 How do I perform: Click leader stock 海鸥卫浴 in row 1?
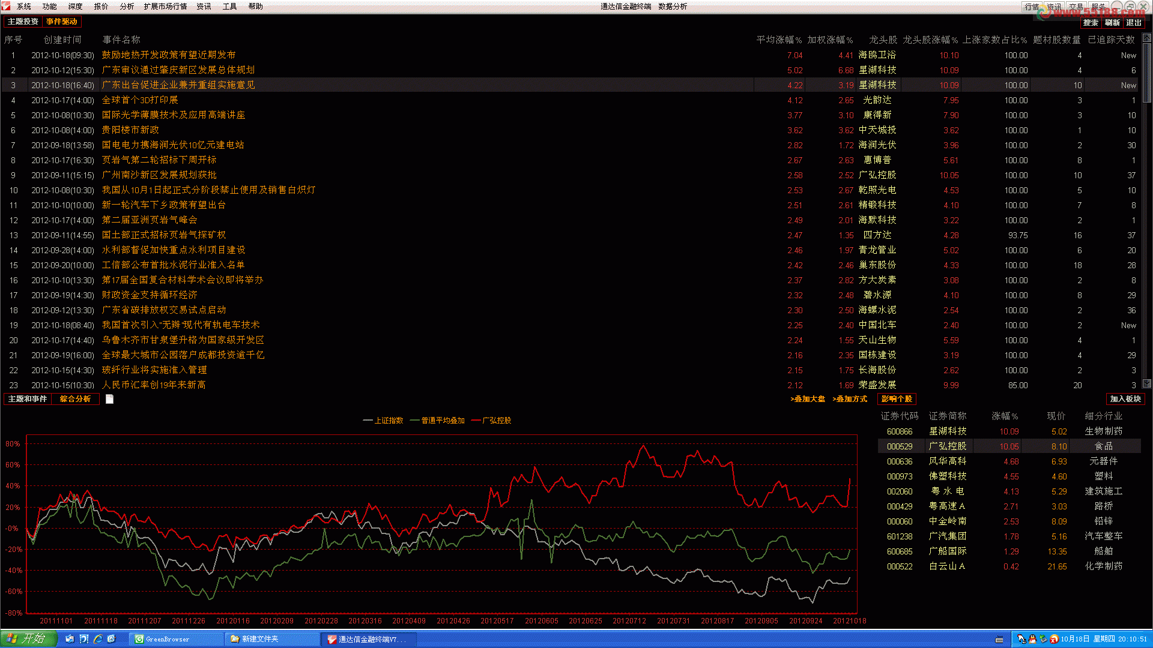877,55
